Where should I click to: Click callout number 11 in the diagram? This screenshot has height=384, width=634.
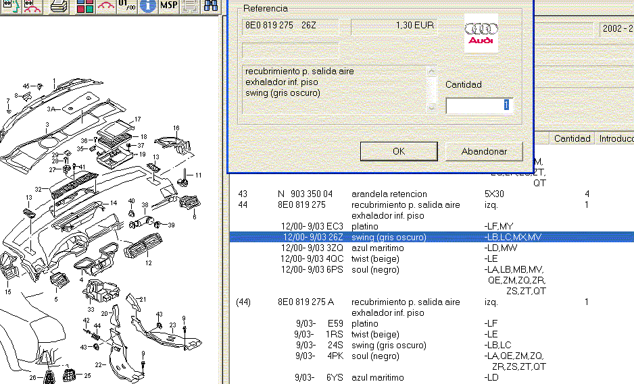(199, 175)
